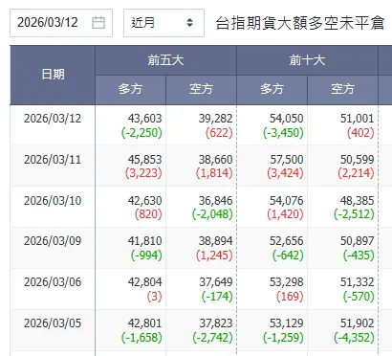Click the value 54,050
392x356 pixels.
click(x=287, y=119)
